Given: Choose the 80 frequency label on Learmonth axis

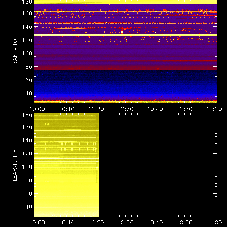Looking at the screenshot, I should pyautogui.click(x=29, y=180).
